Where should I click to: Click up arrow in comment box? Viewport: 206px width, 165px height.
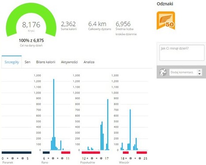199,71
